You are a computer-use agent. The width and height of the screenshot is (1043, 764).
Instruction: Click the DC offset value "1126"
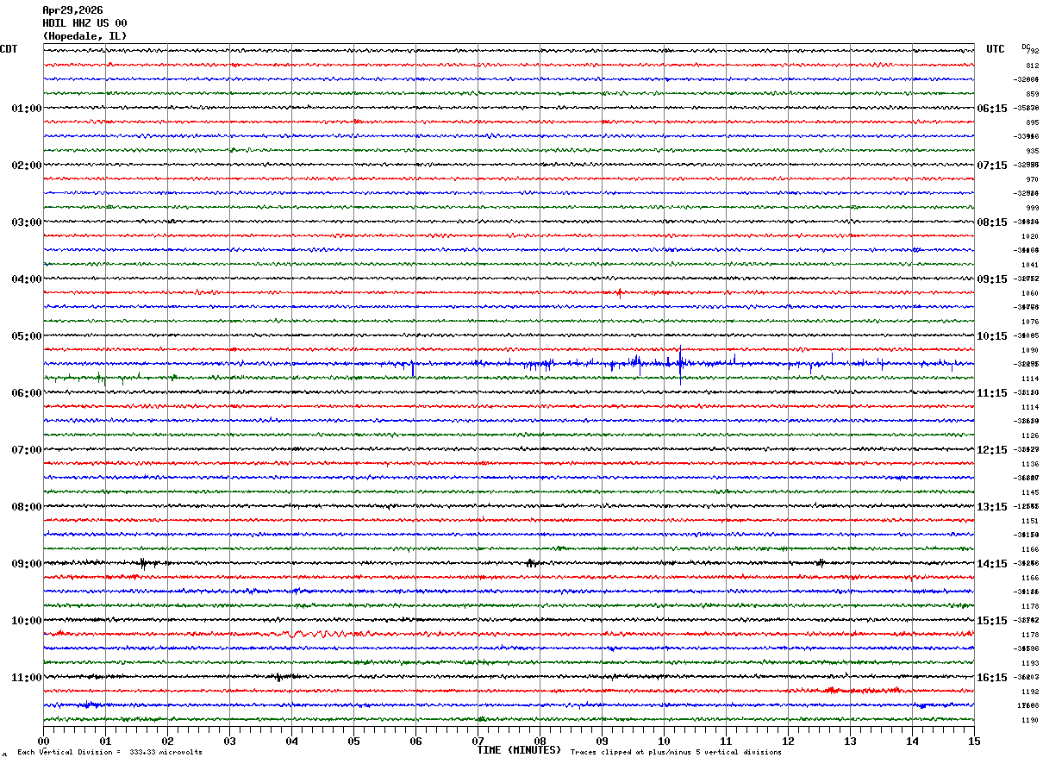(x=1030, y=435)
